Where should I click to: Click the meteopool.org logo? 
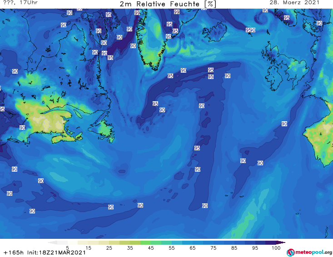(309, 252)
